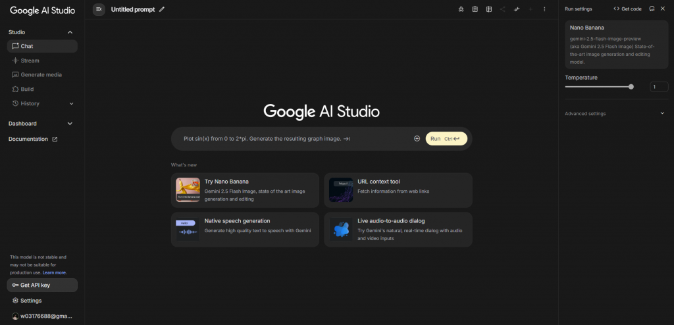Viewport: 674px width, 325px height.
Task: Close the Run settings panel
Action: pyautogui.click(x=663, y=9)
